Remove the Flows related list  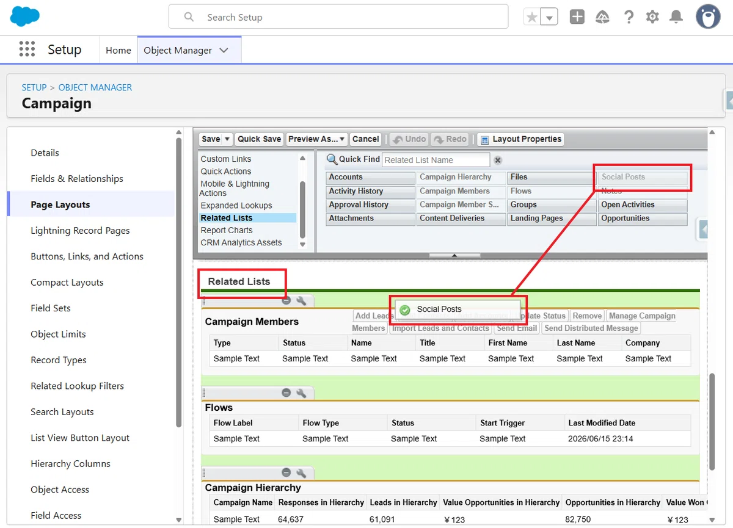[x=286, y=392]
